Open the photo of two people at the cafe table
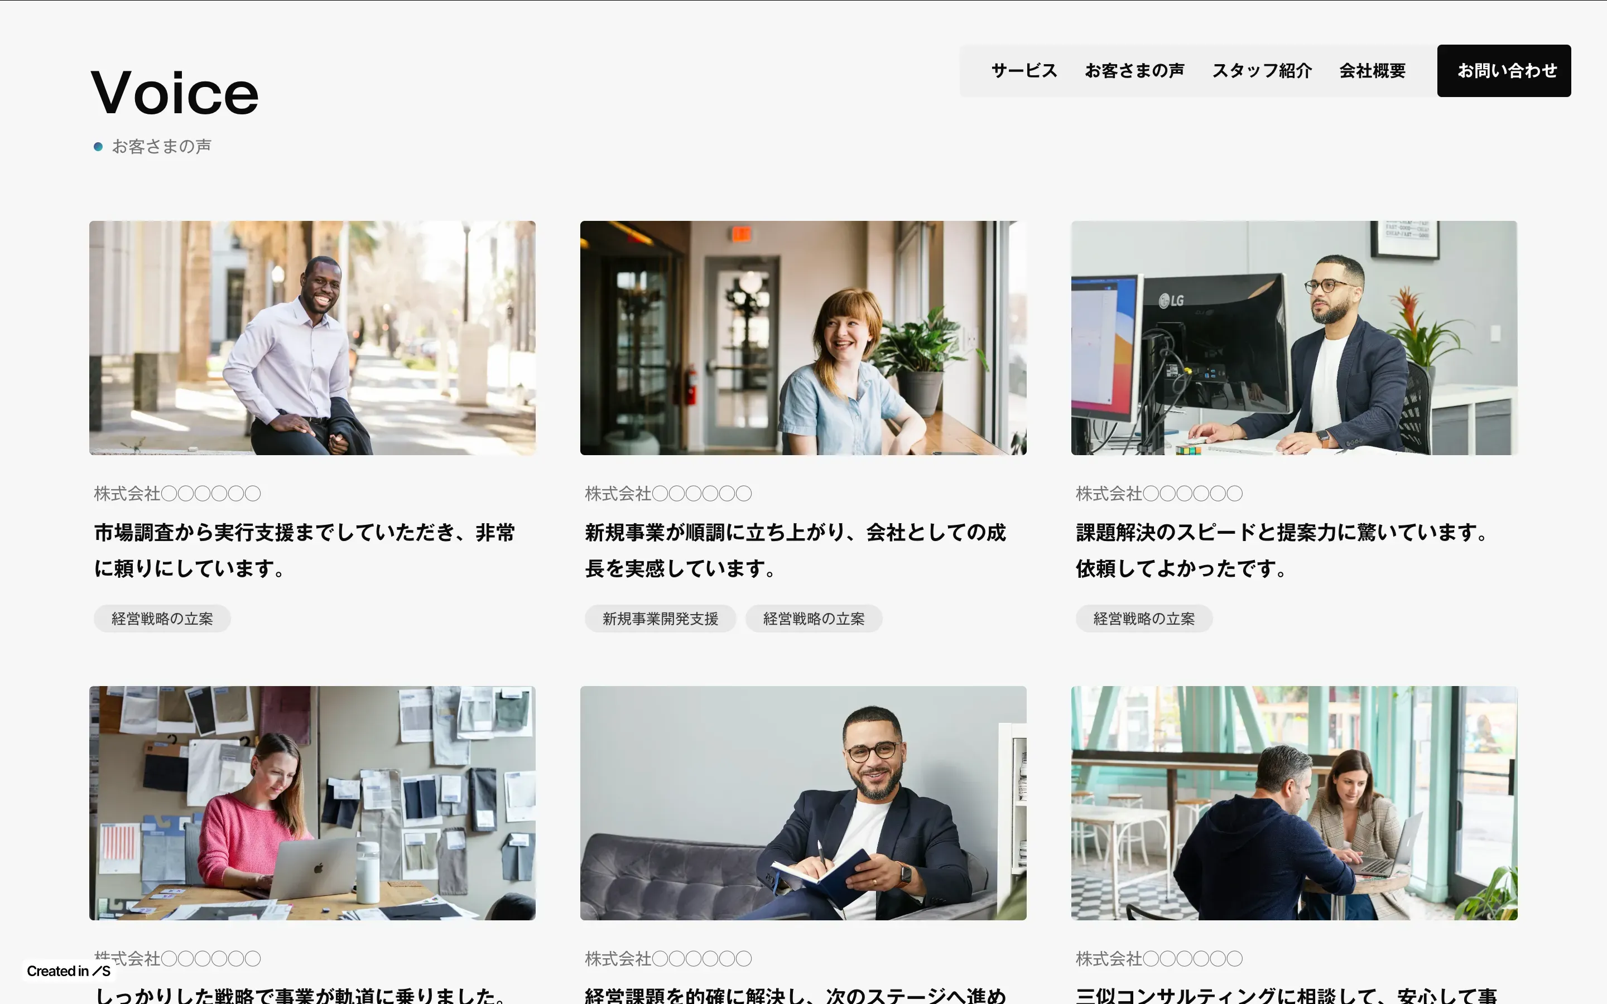 coord(1293,803)
